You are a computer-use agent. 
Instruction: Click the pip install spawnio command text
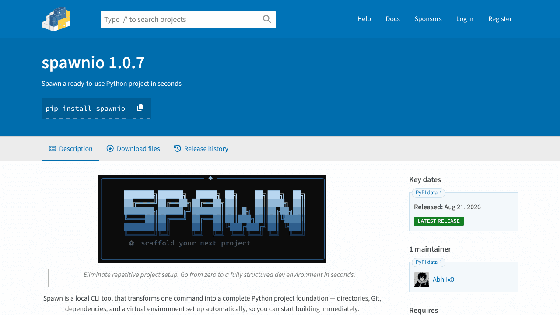tap(85, 108)
